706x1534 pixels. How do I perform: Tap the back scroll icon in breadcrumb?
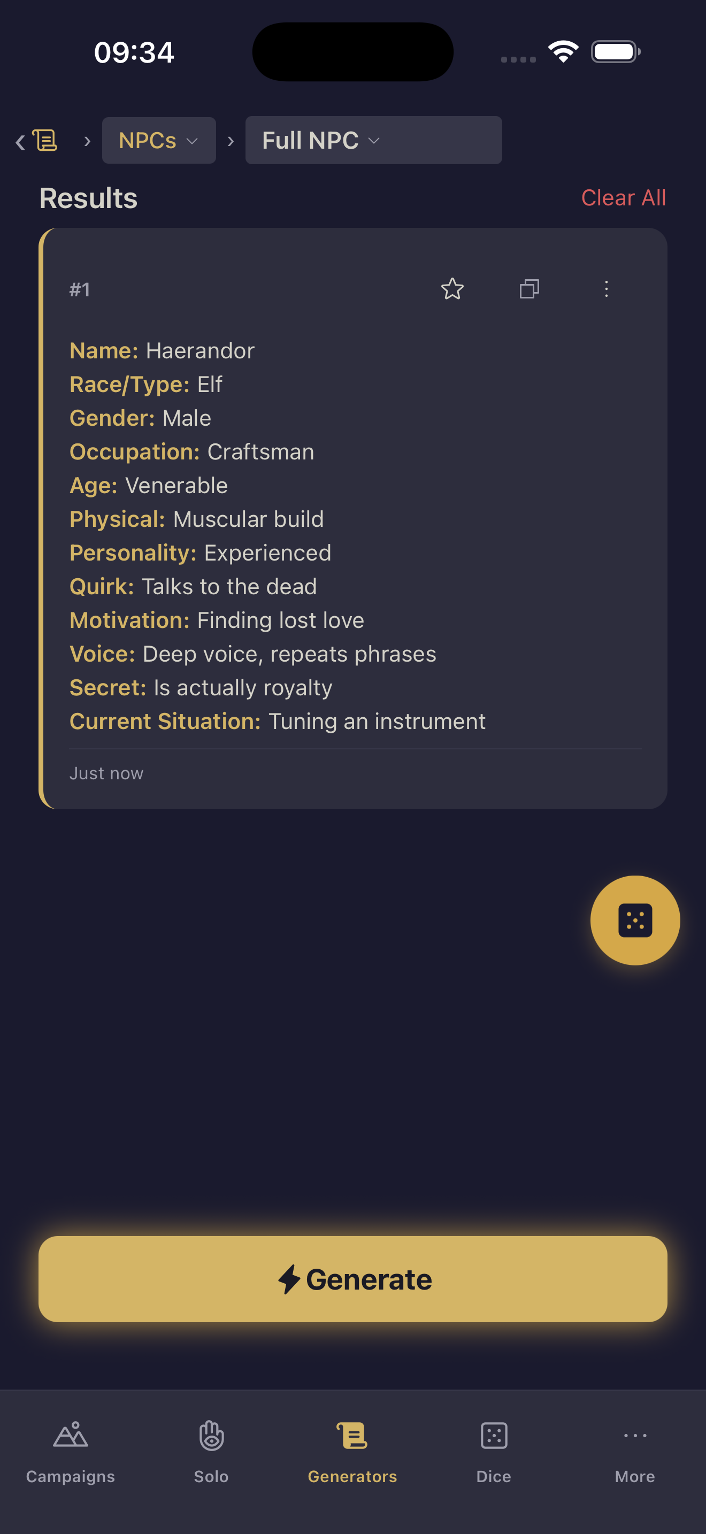pyautogui.click(x=38, y=141)
